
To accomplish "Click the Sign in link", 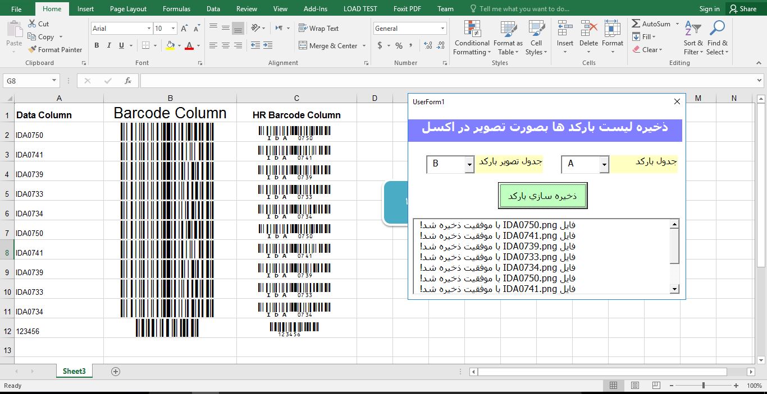I will (709, 8).
